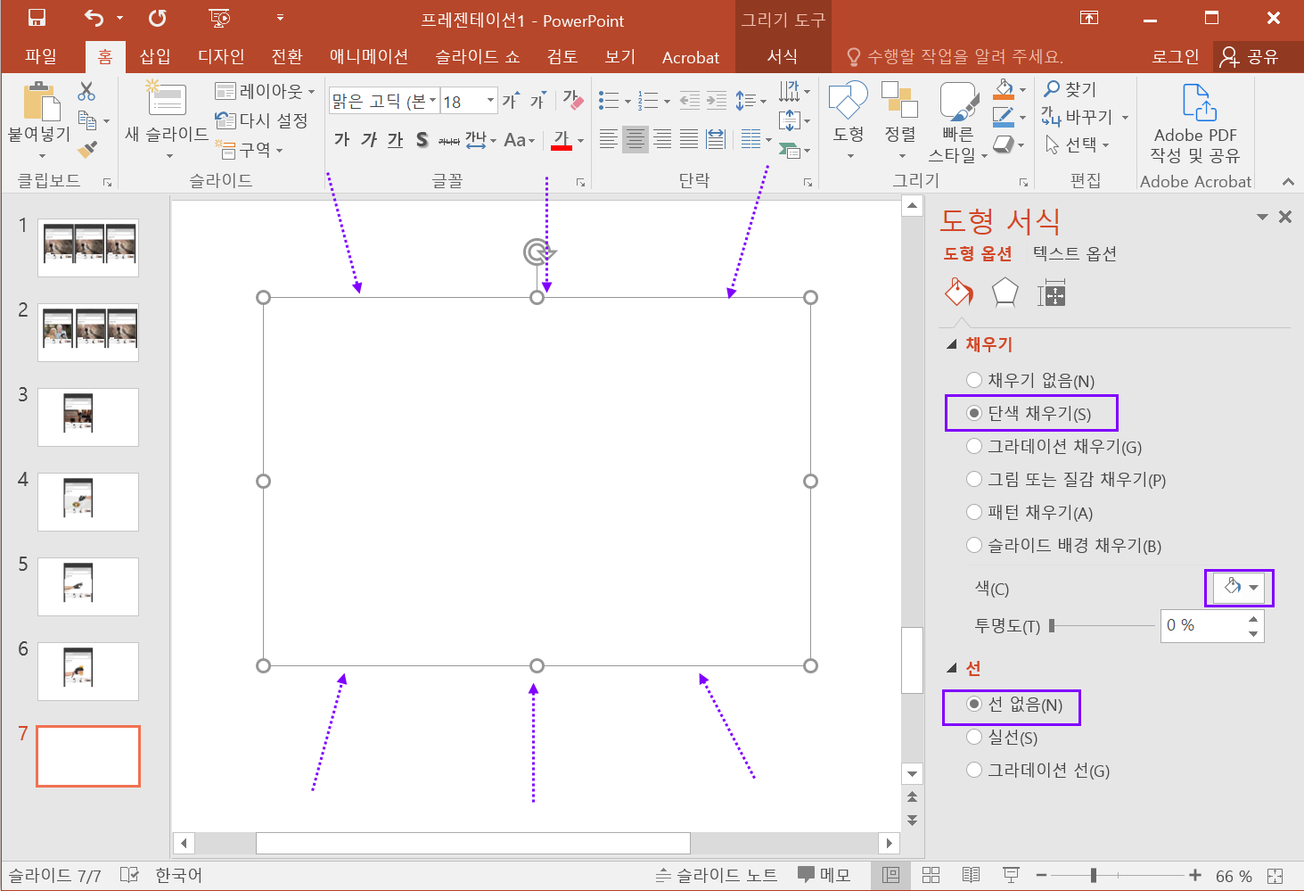Open the Design (디자인) tab

pyautogui.click(x=221, y=57)
